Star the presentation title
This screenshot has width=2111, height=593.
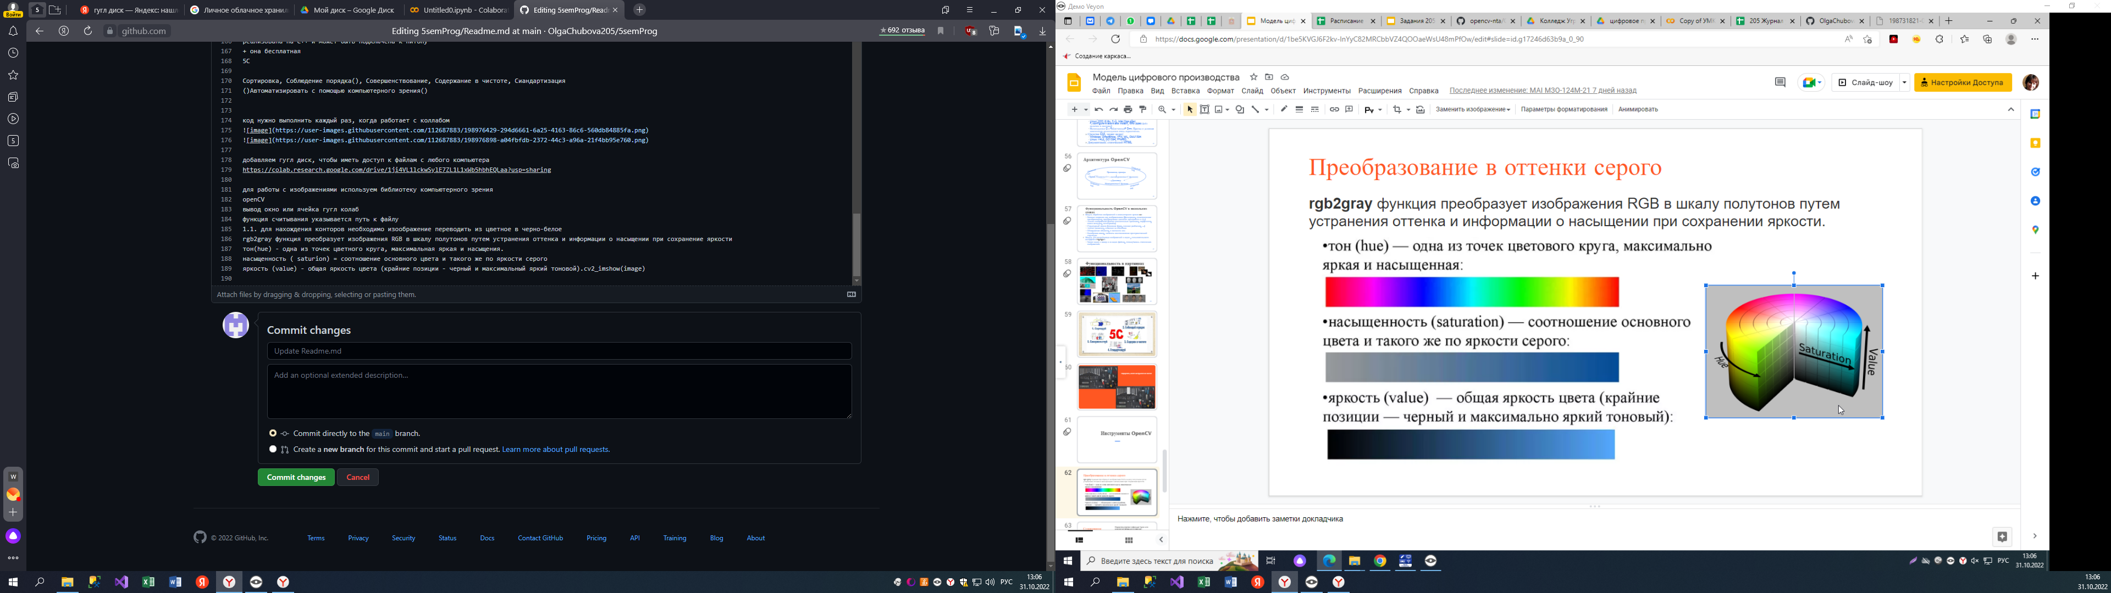(x=1253, y=77)
